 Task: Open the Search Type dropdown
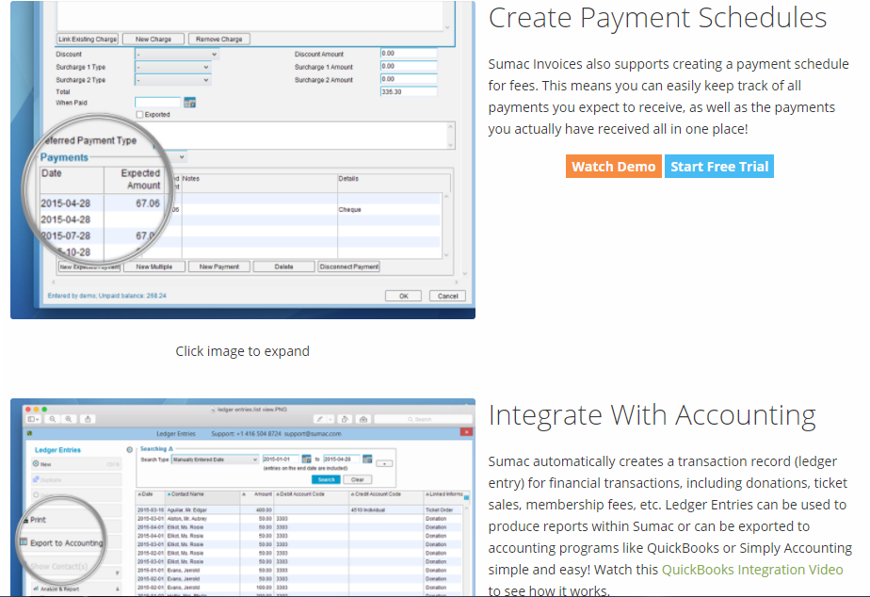pyautogui.click(x=215, y=460)
